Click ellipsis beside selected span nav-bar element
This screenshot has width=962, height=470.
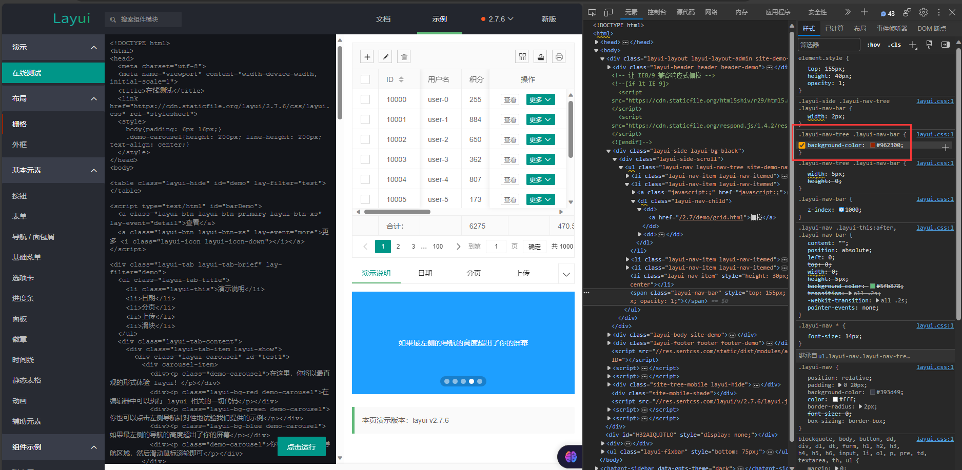click(x=586, y=293)
